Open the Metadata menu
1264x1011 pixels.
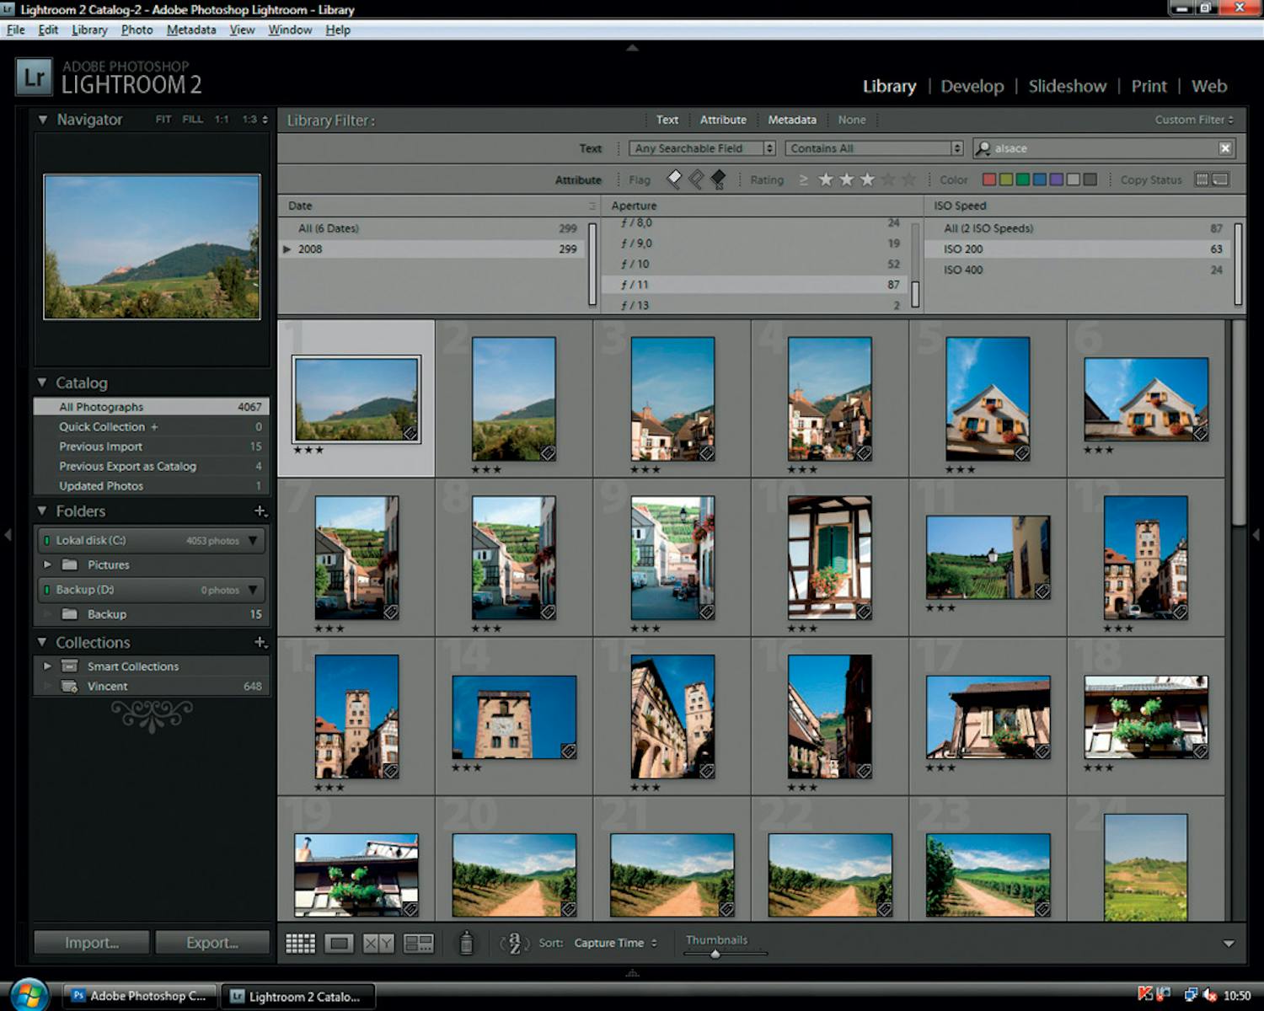(x=190, y=29)
